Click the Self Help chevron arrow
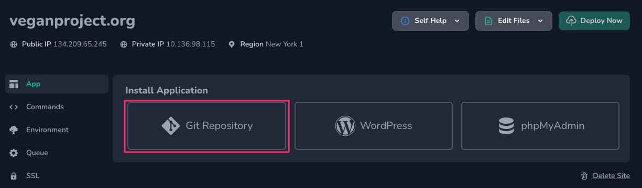The image size is (642, 188). (x=457, y=21)
